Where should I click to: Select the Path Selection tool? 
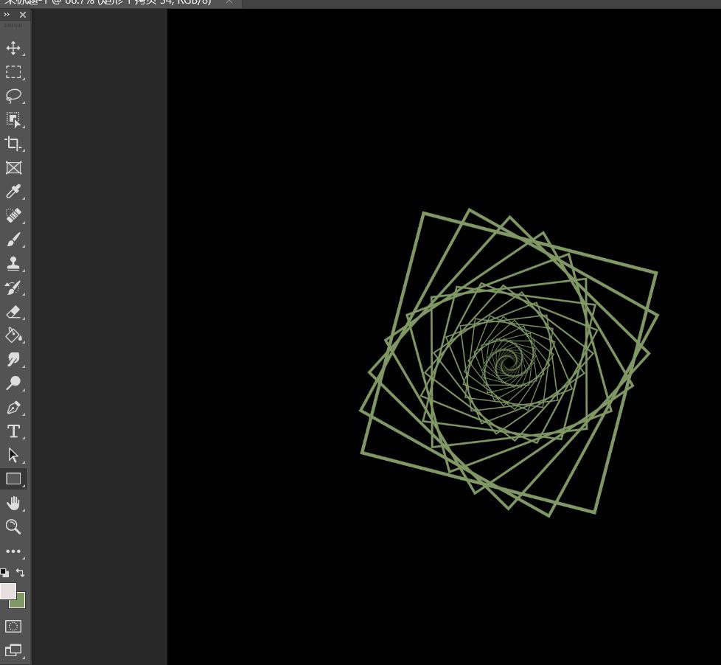tap(13, 456)
